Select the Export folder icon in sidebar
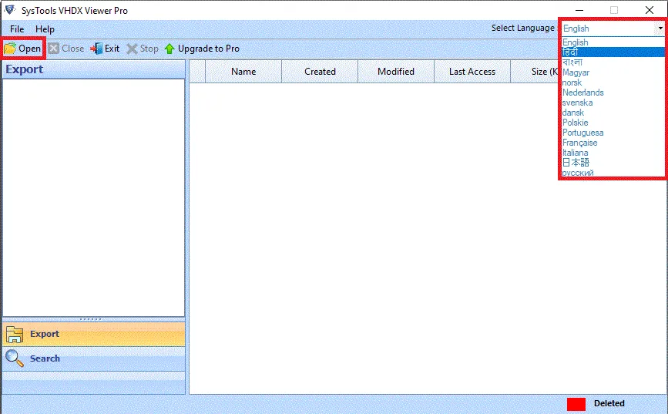The height and width of the screenshot is (414, 668). click(15, 335)
